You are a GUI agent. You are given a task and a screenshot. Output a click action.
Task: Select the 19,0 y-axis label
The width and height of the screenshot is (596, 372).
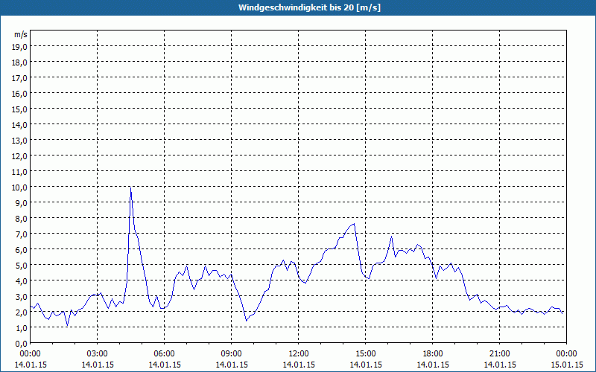(x=20, y=47)
